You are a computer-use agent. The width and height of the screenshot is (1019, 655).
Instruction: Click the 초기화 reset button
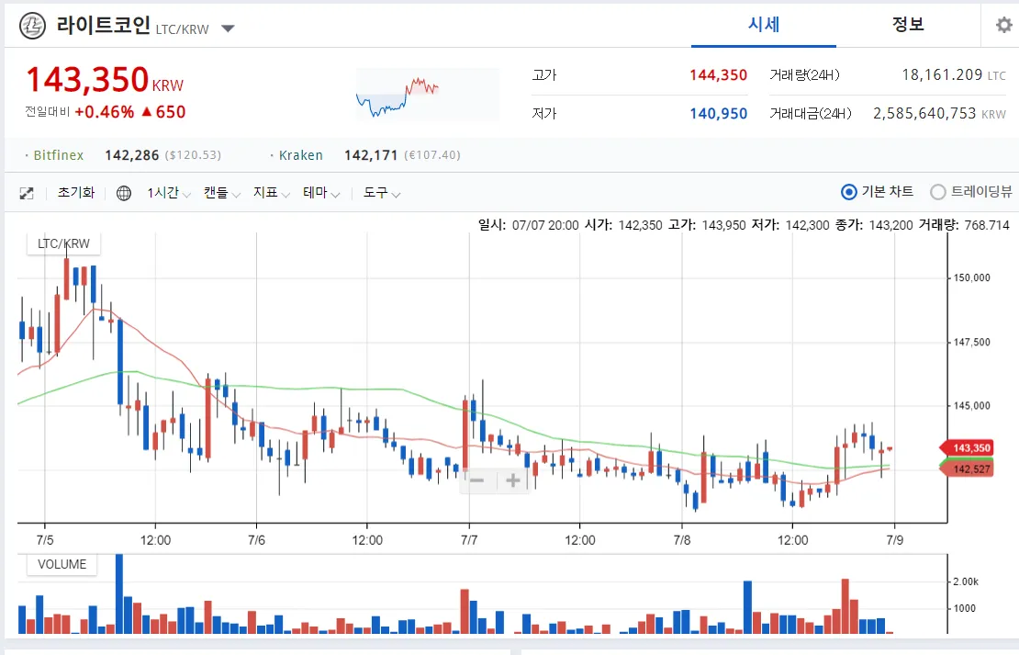pyautogui.click(x=76, y=193)
